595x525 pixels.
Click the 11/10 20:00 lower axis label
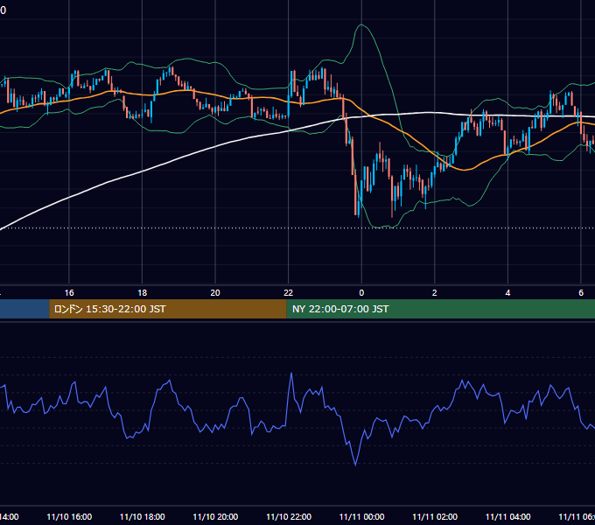(215, 516)
